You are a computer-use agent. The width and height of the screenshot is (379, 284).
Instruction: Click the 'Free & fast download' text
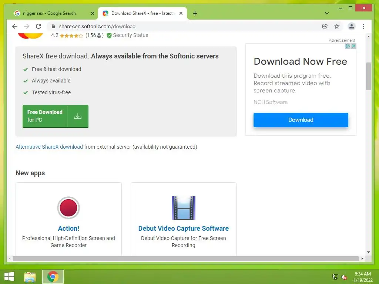point(56,69)
